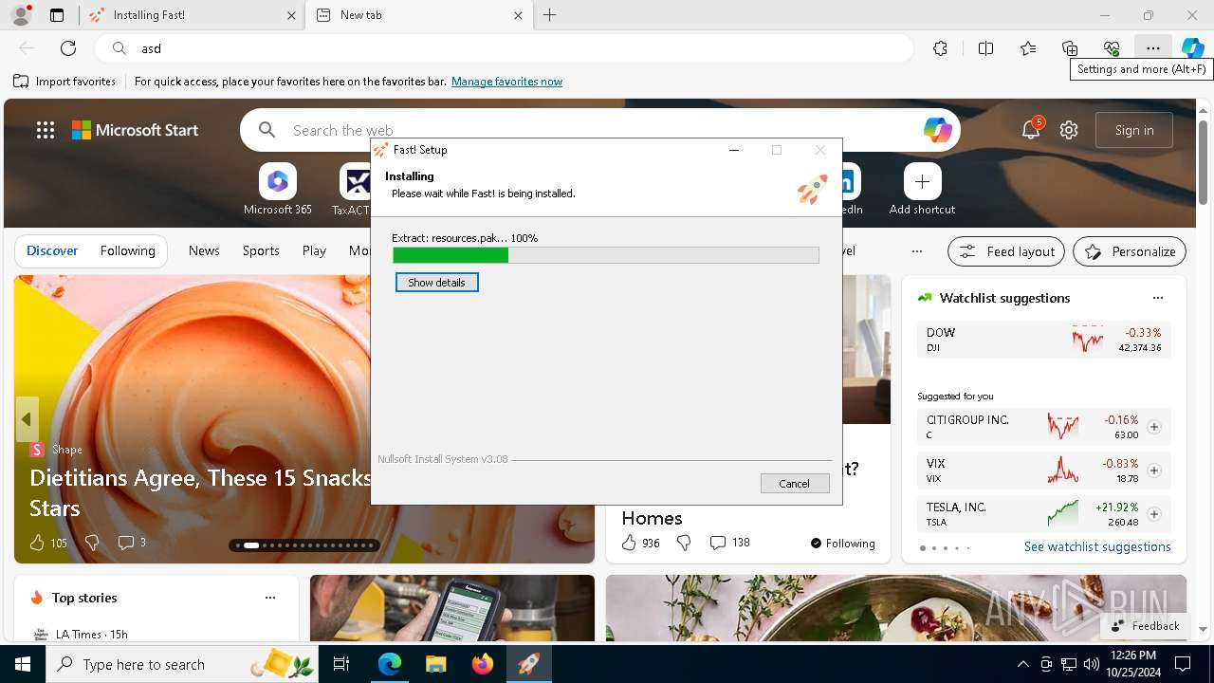The image size is (1214, 683).
Task: Click the installation progress bar
Action: 606,255
